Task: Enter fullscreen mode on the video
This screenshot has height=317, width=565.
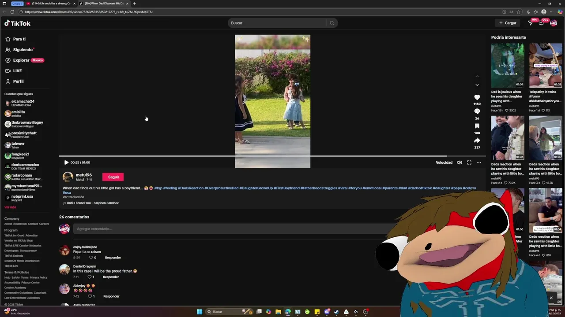Action: tap(469, 162)
